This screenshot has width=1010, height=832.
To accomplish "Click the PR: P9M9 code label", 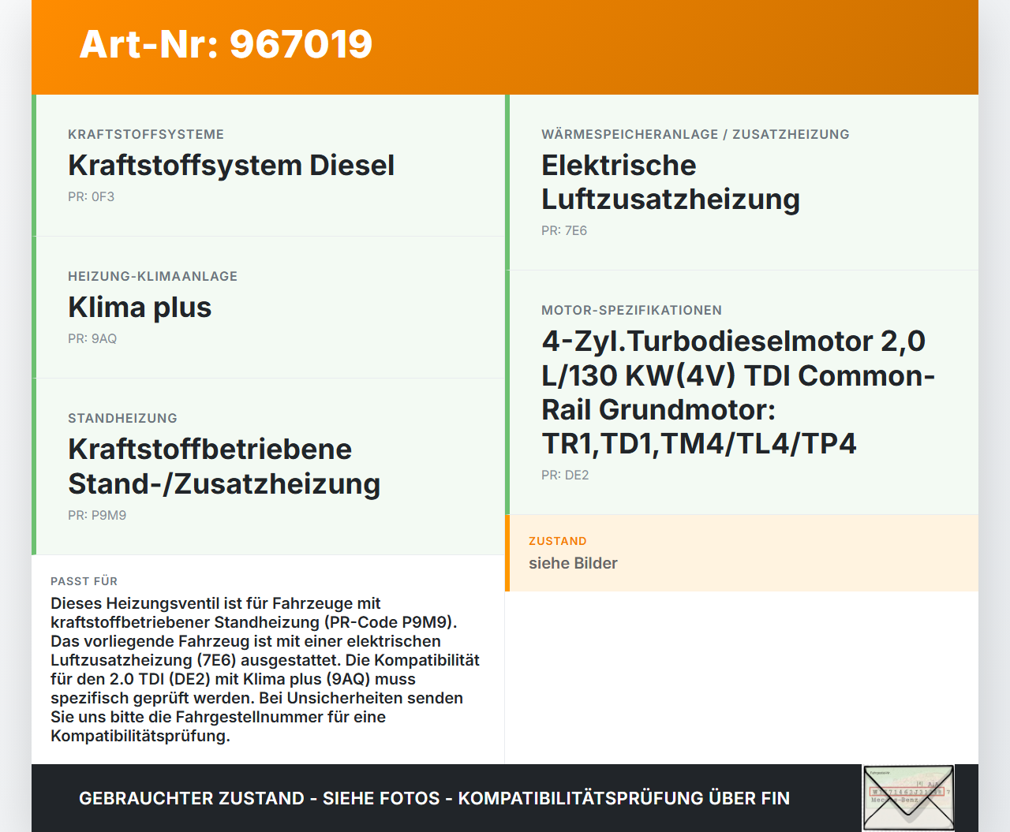I will pyautogui.click(x=96, y=515).
